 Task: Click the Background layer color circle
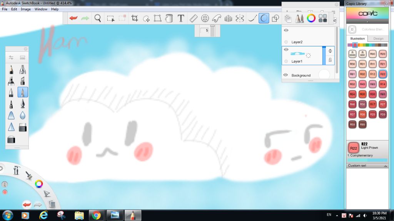pos(324,75)
